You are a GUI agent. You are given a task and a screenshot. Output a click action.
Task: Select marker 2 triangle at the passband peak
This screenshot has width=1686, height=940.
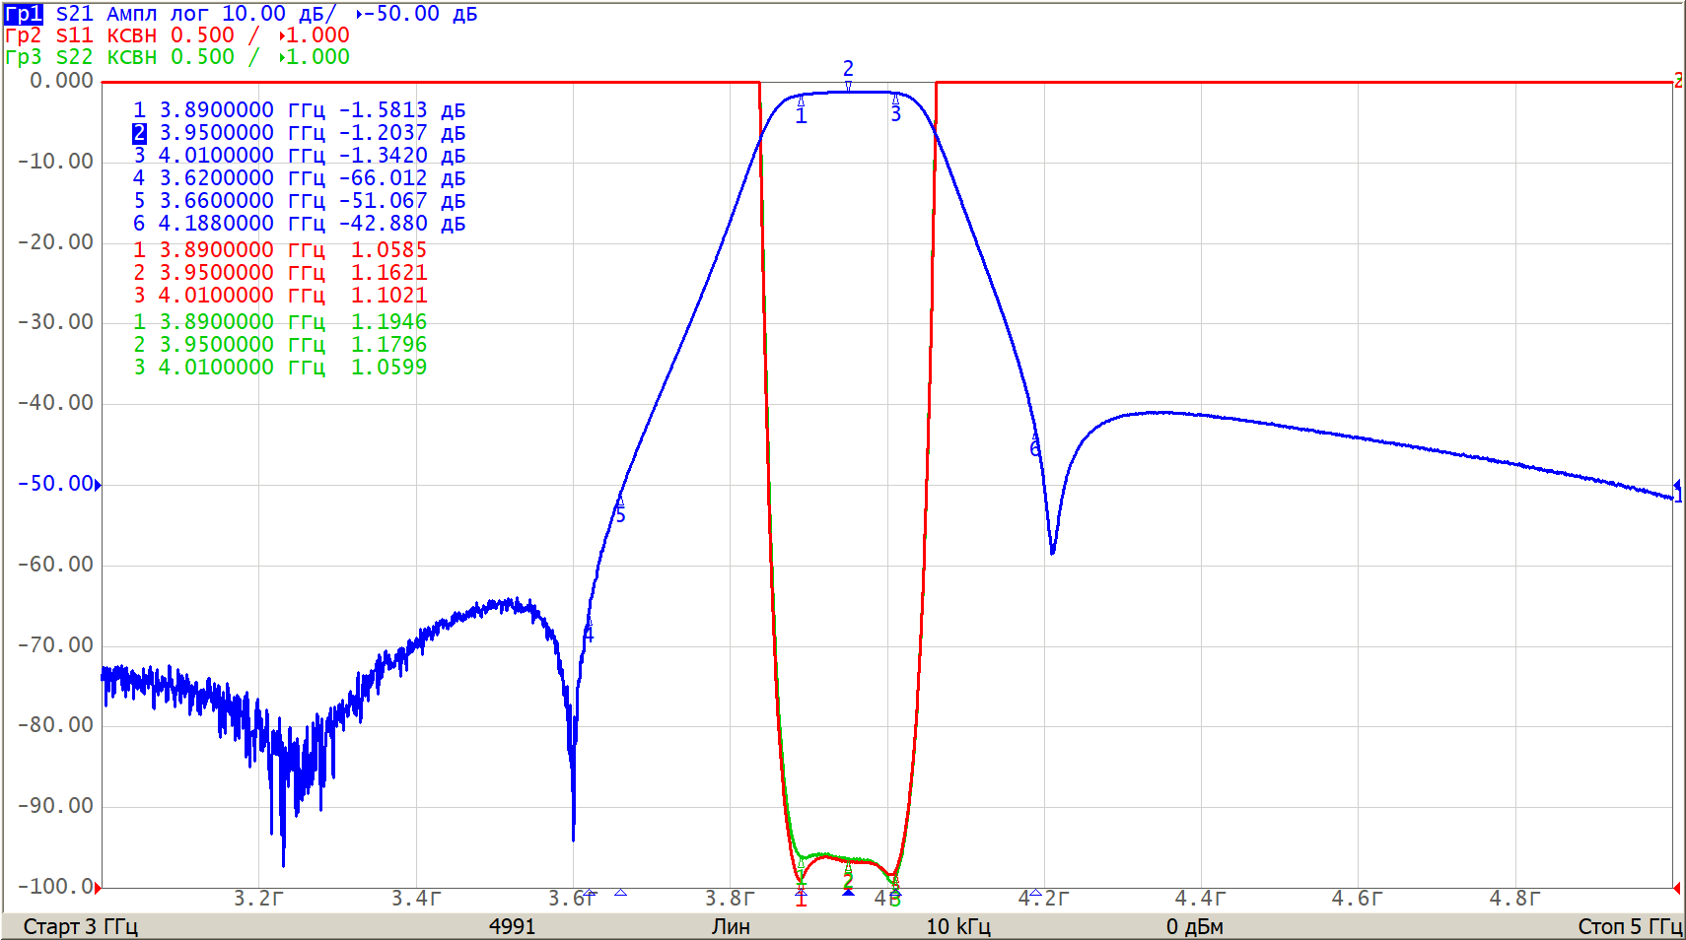click(x=848, y=86)
